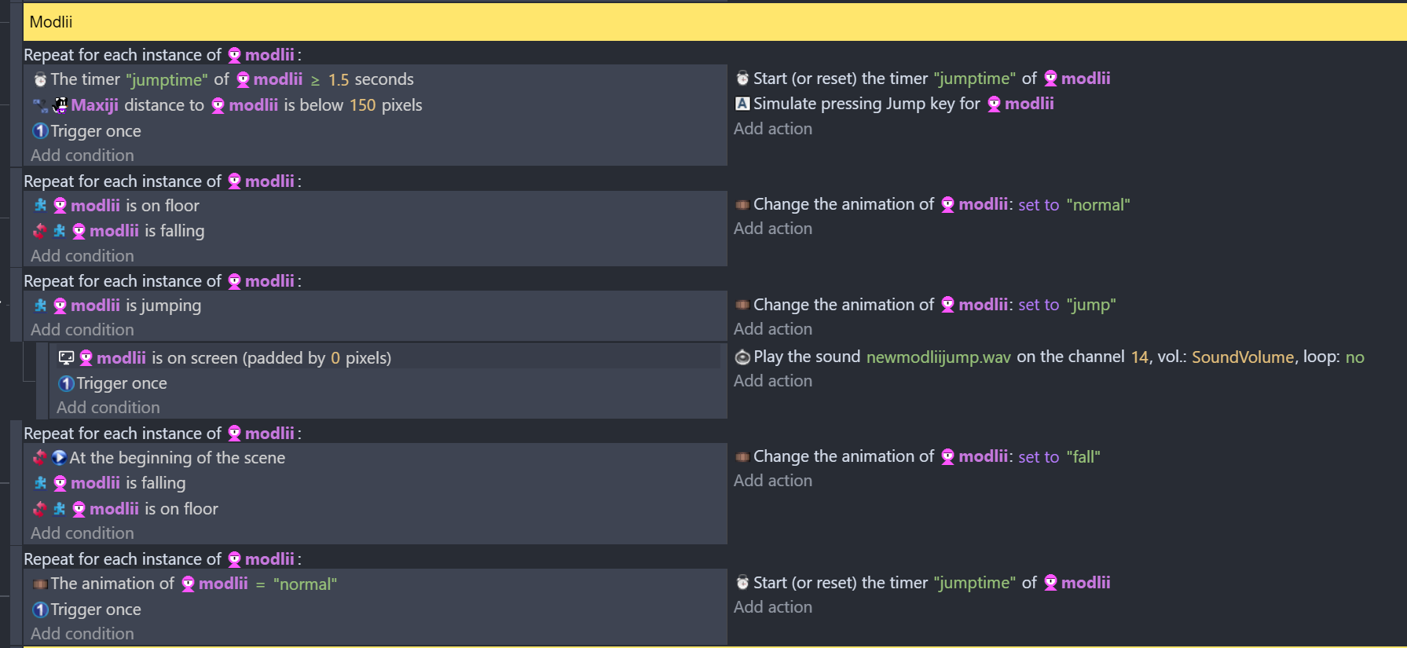Screen dimensions: 1407x648
Task: Click the timer icon of the jumptime ≥ 1.5 condition
Action: click(x=40, y=80)
